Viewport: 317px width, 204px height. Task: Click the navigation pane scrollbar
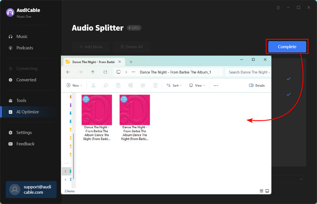(x=73, y=156)
